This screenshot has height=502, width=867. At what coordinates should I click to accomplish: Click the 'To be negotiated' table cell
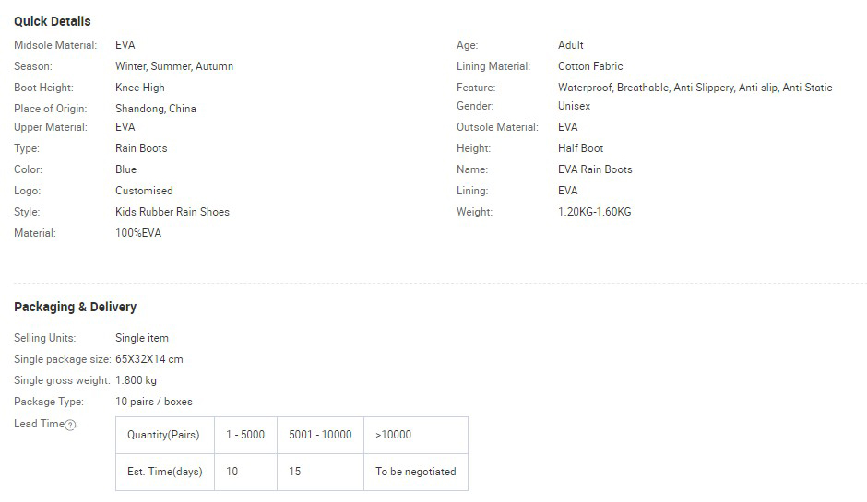[416, 473]
